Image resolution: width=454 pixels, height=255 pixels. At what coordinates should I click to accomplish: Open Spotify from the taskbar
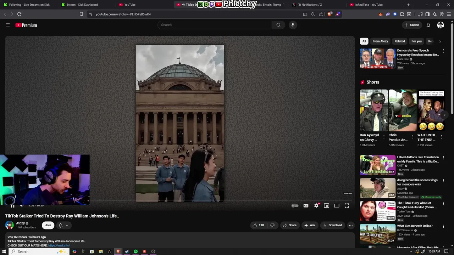pos(135,251)
